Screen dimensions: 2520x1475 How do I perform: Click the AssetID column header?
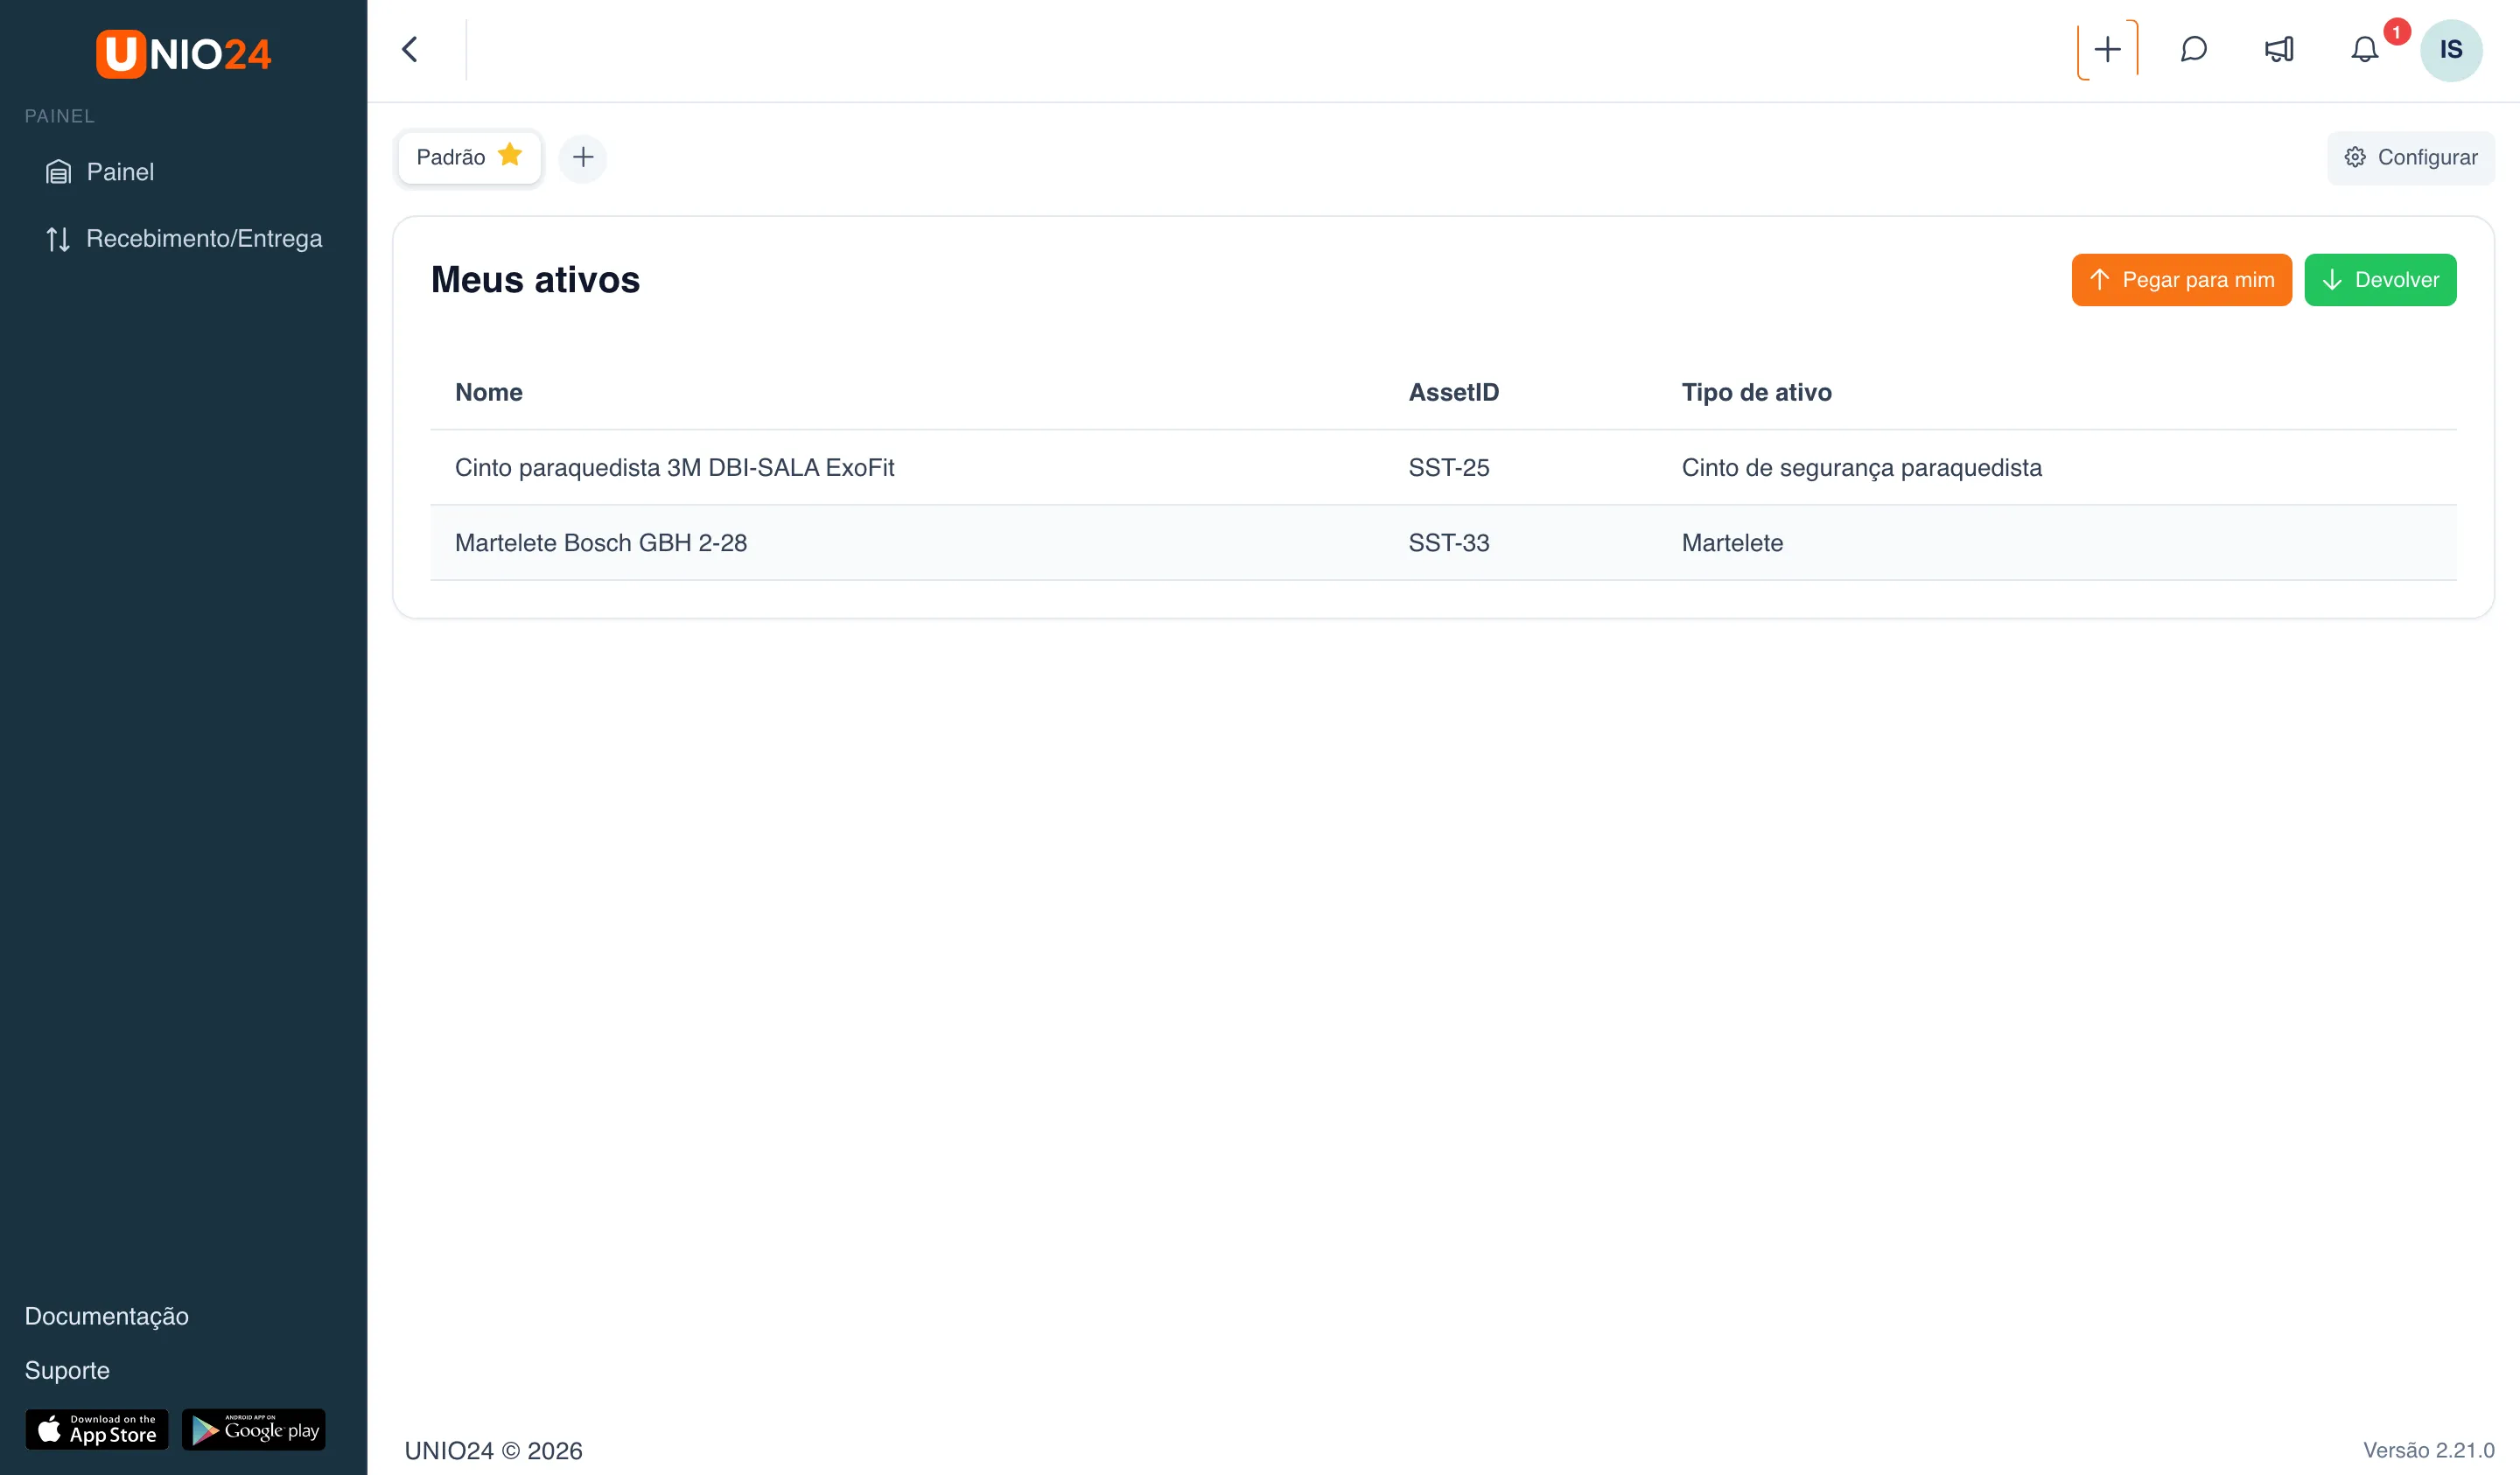1453,392
